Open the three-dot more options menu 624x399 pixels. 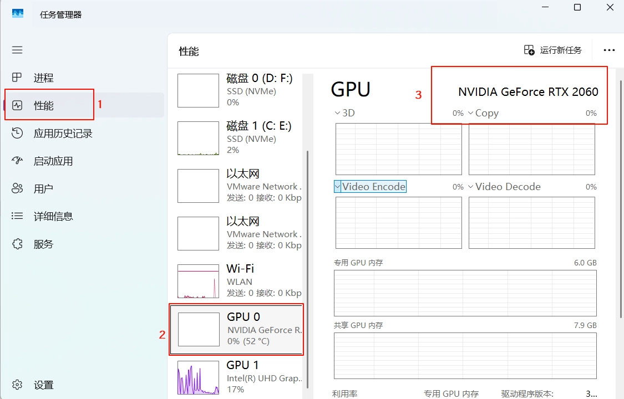[609, 50]
